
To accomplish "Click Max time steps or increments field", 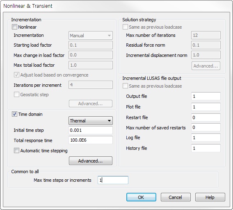I will pyautogui.click(x=113, y=180).
